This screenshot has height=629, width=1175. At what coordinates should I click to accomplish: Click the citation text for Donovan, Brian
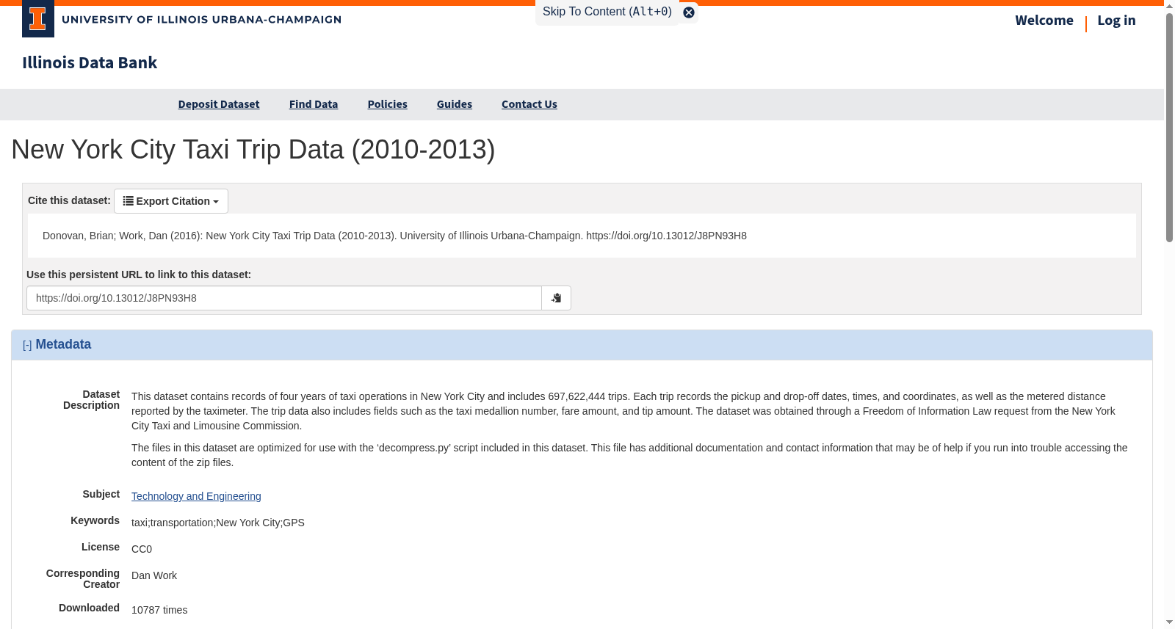pyautogui.click(x=394, y=236)
